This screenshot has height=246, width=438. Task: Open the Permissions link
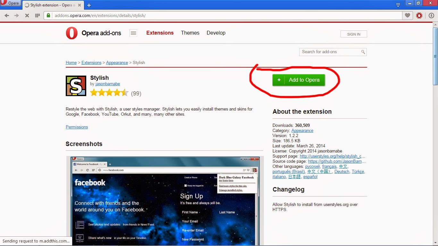[77, 127]
